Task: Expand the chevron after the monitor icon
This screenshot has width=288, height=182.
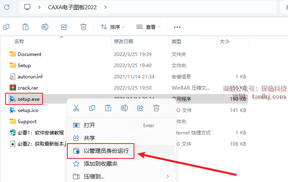Action: pyautogui.click(x=39, y=7)
